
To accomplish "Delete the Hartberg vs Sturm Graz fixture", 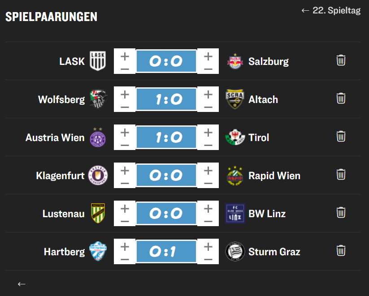I will 341,250.
